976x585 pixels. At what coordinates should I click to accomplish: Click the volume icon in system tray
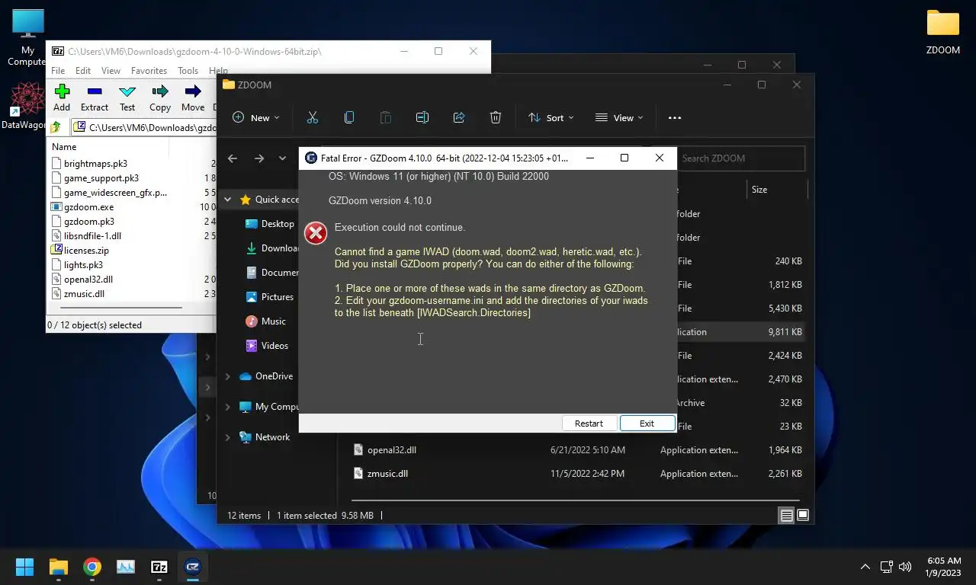coord(905,567)
